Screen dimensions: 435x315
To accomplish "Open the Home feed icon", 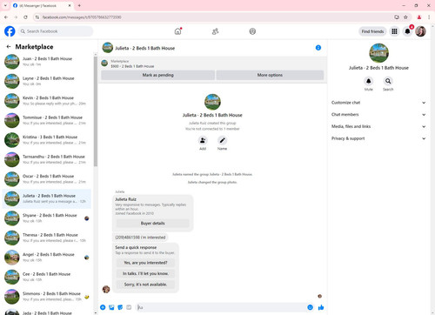I will click(x=177, y=31).
